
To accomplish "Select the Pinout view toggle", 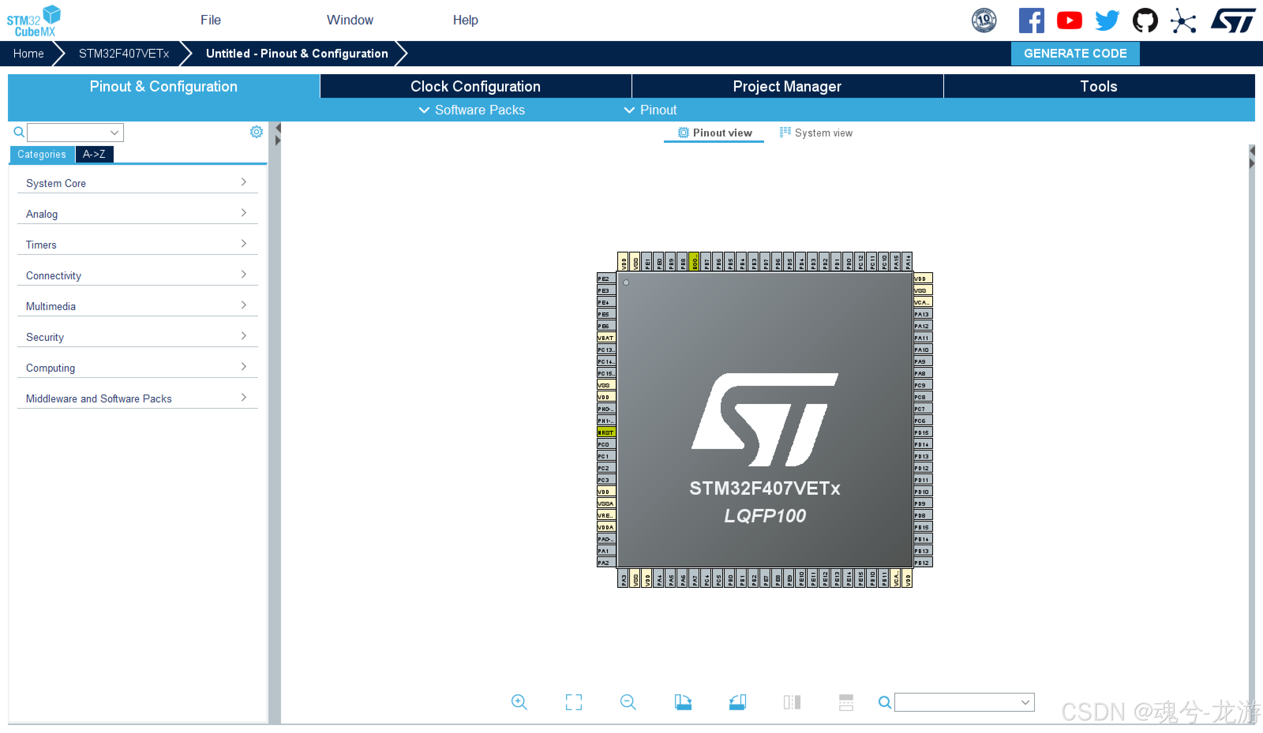I will point(715,133).
